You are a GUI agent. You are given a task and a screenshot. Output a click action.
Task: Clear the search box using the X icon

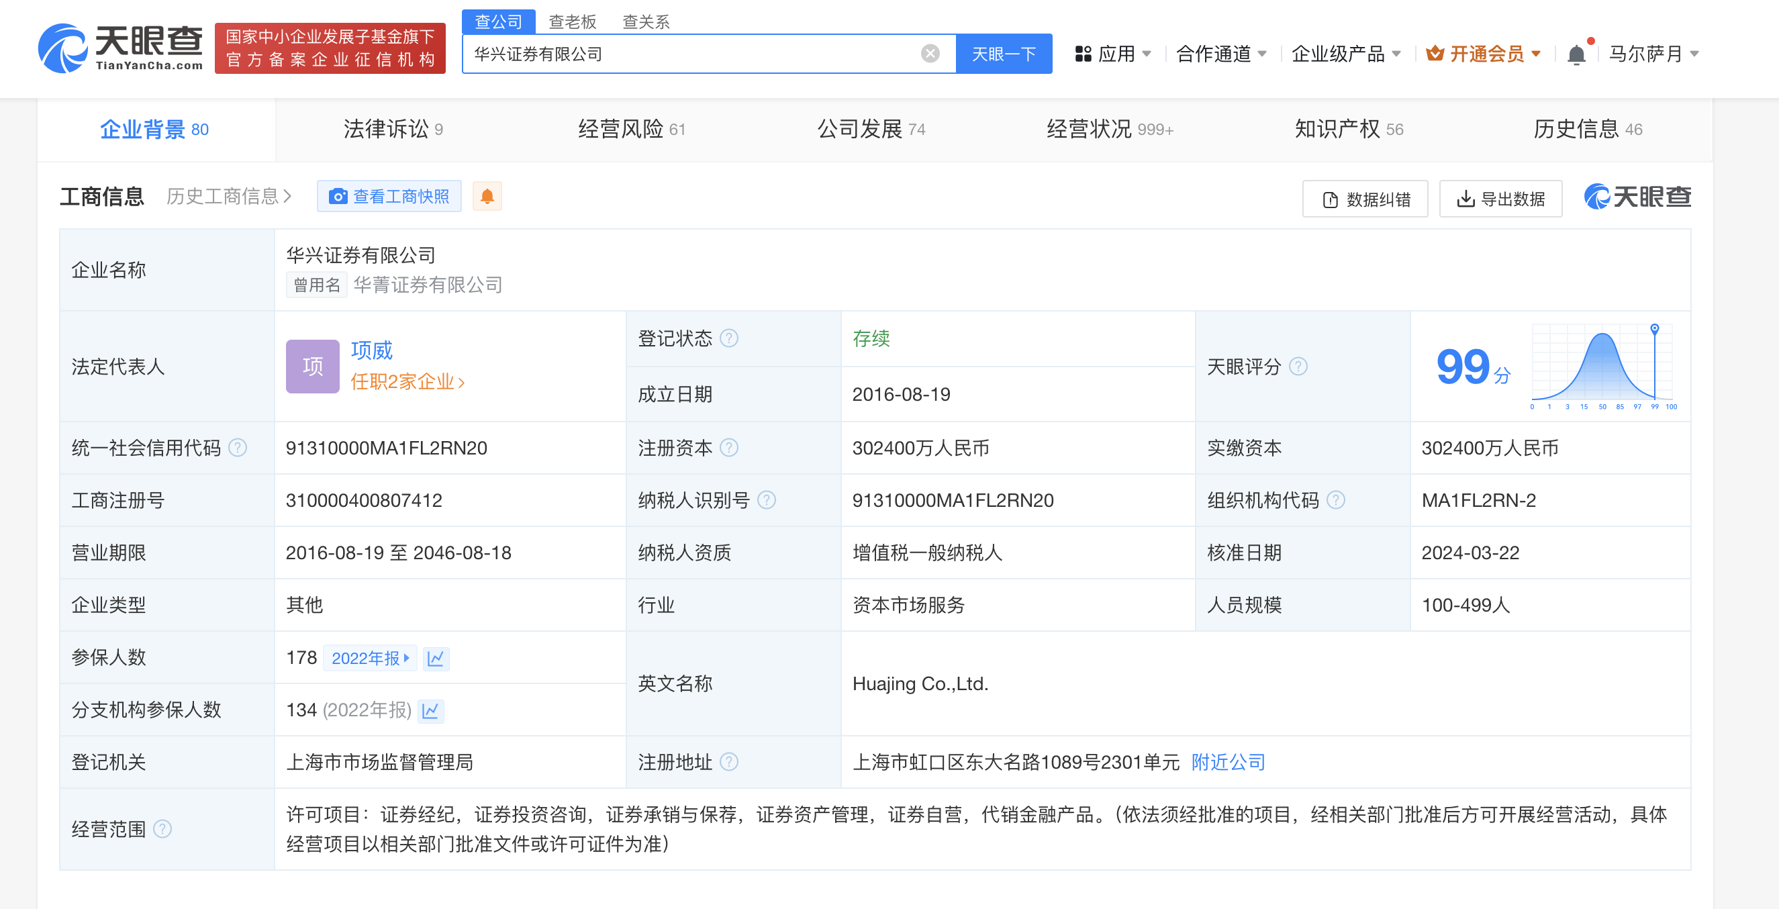[930, 52]
